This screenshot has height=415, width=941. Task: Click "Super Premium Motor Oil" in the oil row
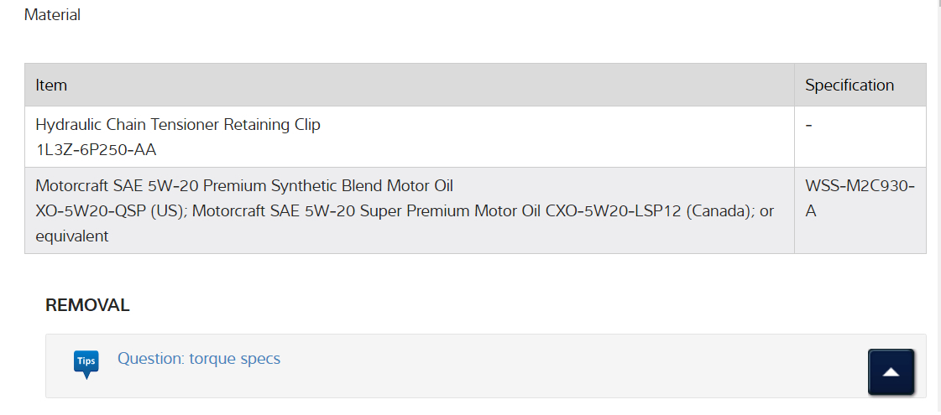pyautogui.click(x=460, y=211)
